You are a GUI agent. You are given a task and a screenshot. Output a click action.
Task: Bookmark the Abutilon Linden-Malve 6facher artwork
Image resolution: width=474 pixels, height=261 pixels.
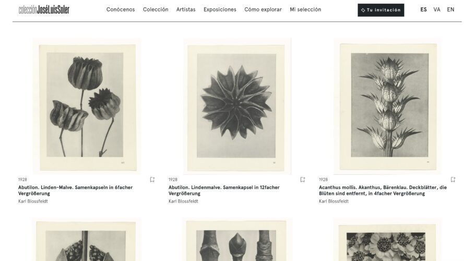click(x=152, y=180)
